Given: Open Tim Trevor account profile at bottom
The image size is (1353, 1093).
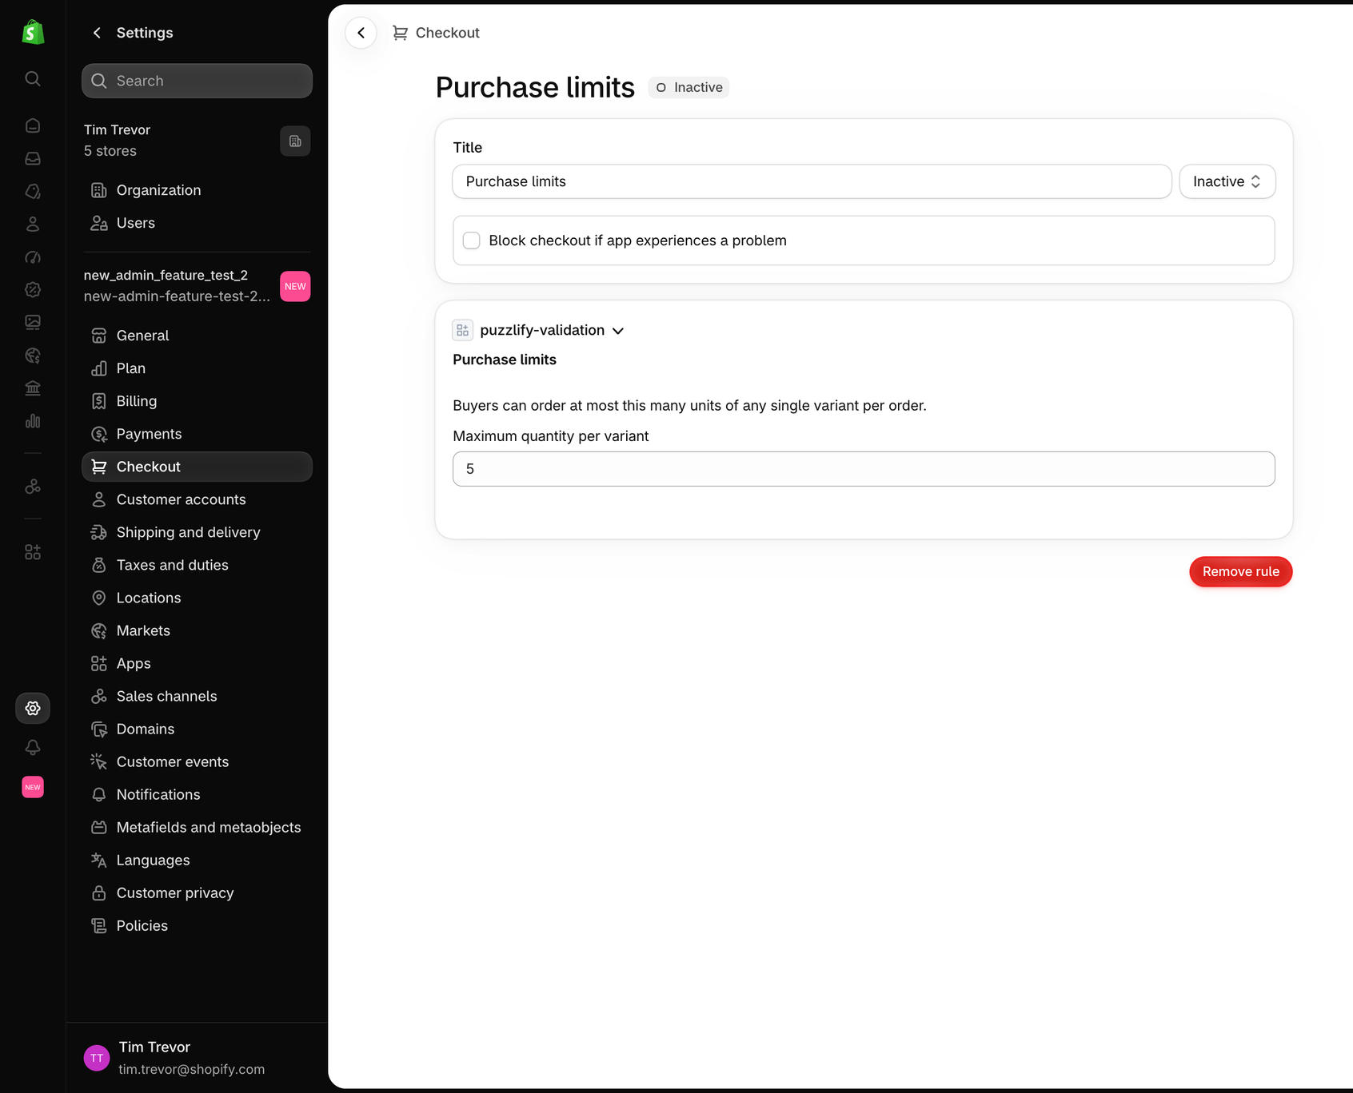Looking at the screenshot, I should tap(197, 1058).
